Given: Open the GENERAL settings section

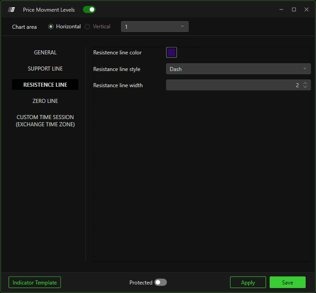Looking at the screenshot, I should [x=45, y=52].
